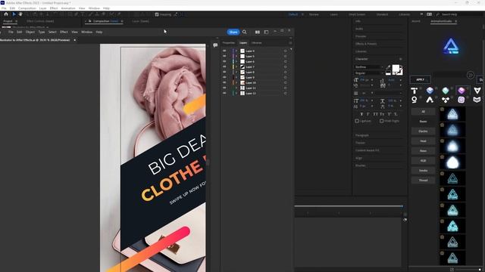Select the first glowing triangle preset thumbnail
Image resolution: width=485 pixels, height=272 pixels.
coord(452,114)
